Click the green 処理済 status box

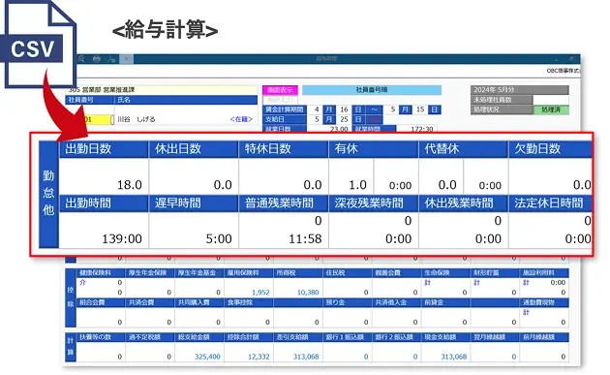point(551,109)
